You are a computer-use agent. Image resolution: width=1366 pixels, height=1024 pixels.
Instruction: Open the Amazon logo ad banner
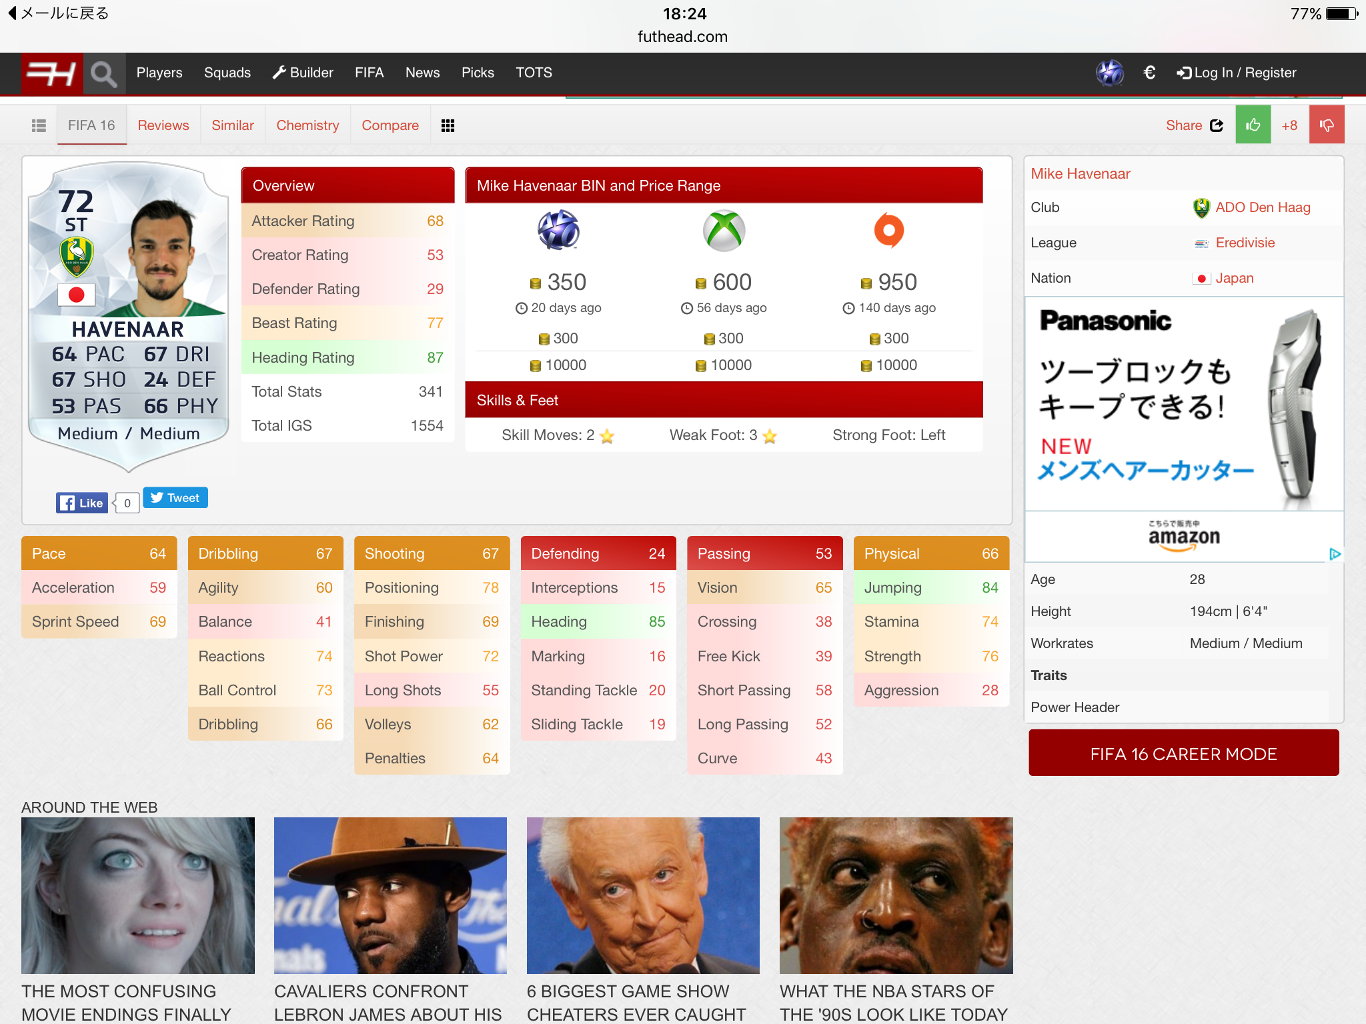point(1183,537)
